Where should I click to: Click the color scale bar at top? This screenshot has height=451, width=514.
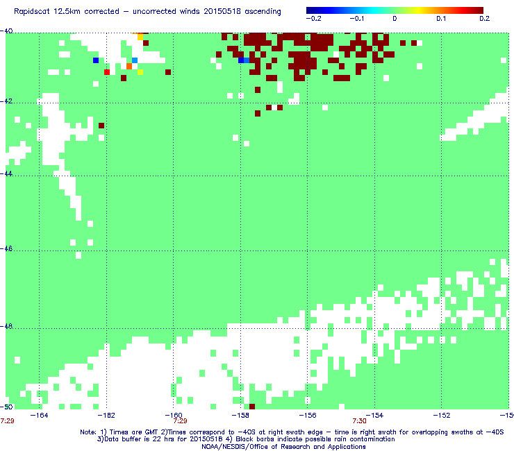click(395, 10)
